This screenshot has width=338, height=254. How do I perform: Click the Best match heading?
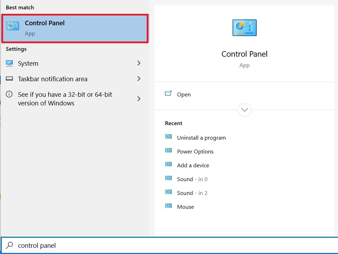pos(20,8)
